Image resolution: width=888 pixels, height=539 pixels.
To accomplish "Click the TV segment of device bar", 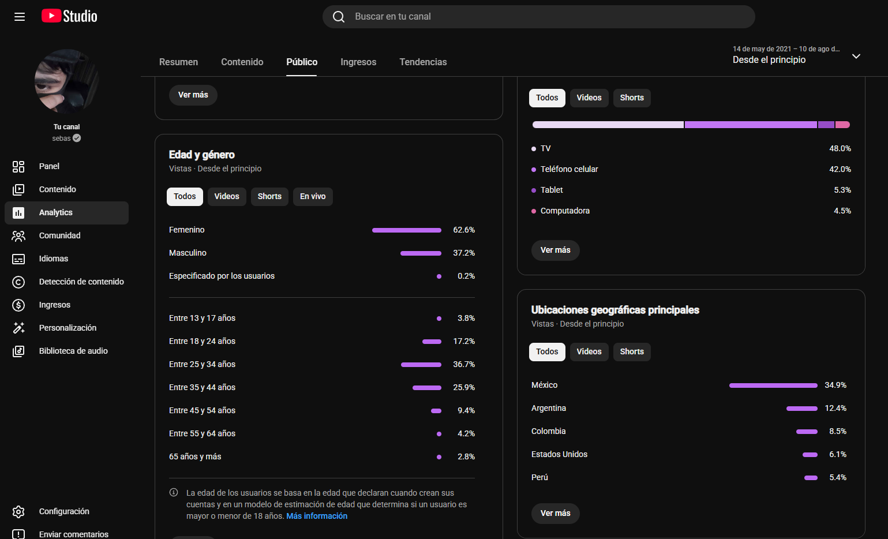I will point(608,125).
